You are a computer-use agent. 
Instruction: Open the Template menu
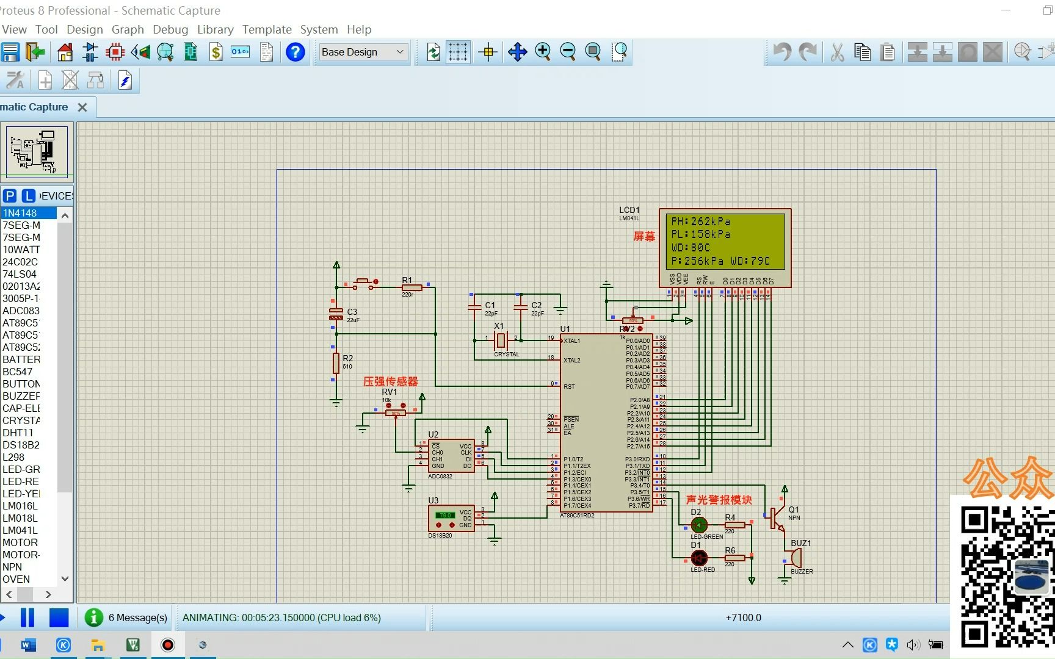pos(267,29)
